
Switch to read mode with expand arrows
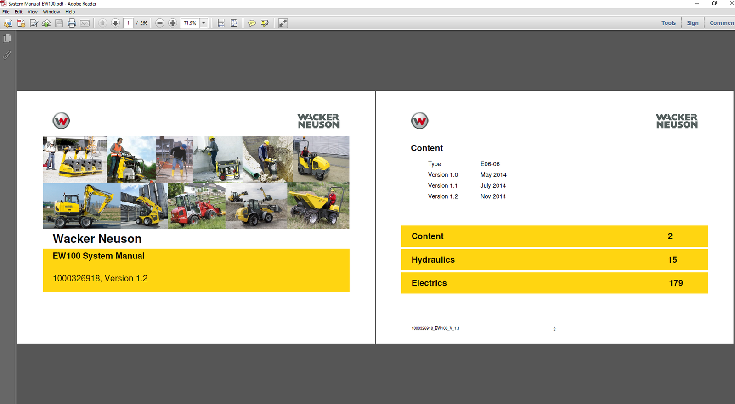[x=283, y=23]
